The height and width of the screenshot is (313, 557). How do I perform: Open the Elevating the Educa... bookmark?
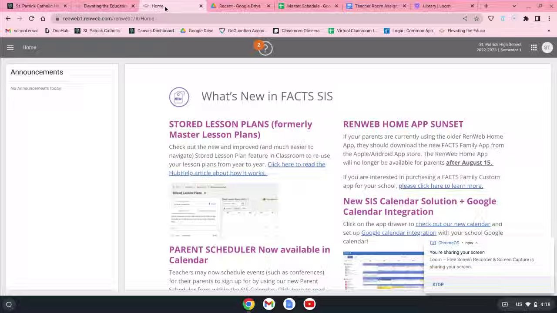click(463, 31)
